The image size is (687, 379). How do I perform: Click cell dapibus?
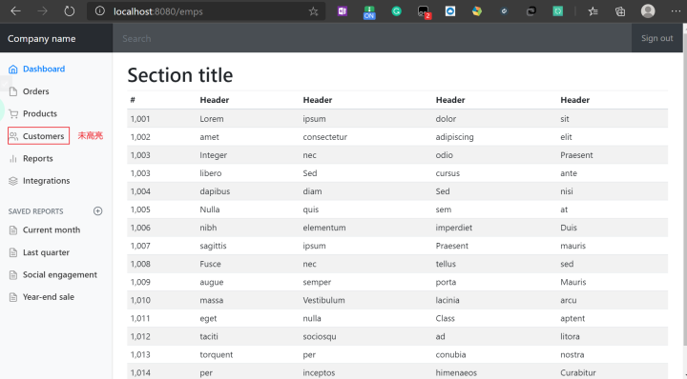[215, 191]
